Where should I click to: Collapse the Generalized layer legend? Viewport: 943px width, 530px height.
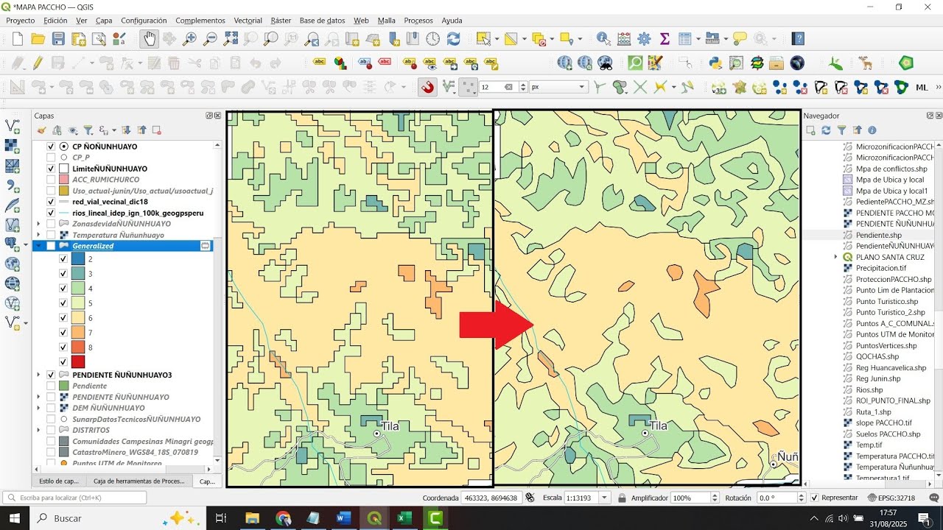point(38,246)
